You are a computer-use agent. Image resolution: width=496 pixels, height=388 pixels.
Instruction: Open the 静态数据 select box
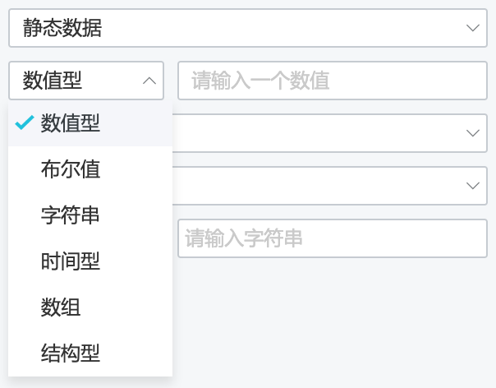[x=248, y=28]
